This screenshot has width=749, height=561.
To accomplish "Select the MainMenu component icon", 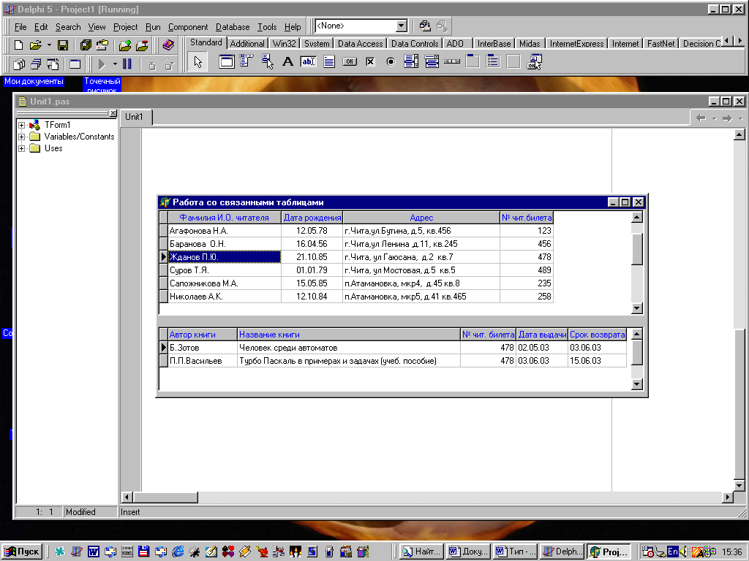I will coord(246,61).
